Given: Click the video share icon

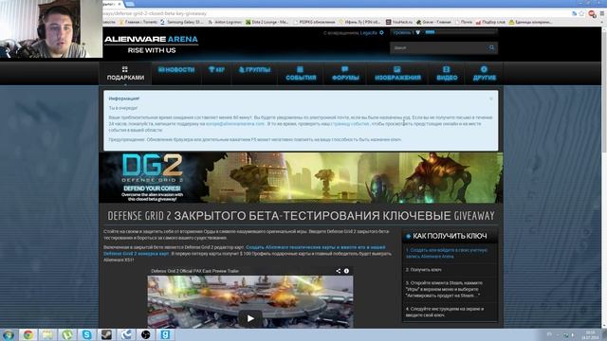Looking at the screenshot, I should (x=338, y=271).
